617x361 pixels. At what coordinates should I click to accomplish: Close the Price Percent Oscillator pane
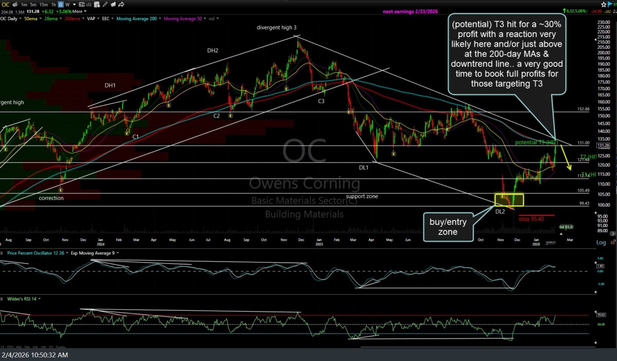click(3, 253)
